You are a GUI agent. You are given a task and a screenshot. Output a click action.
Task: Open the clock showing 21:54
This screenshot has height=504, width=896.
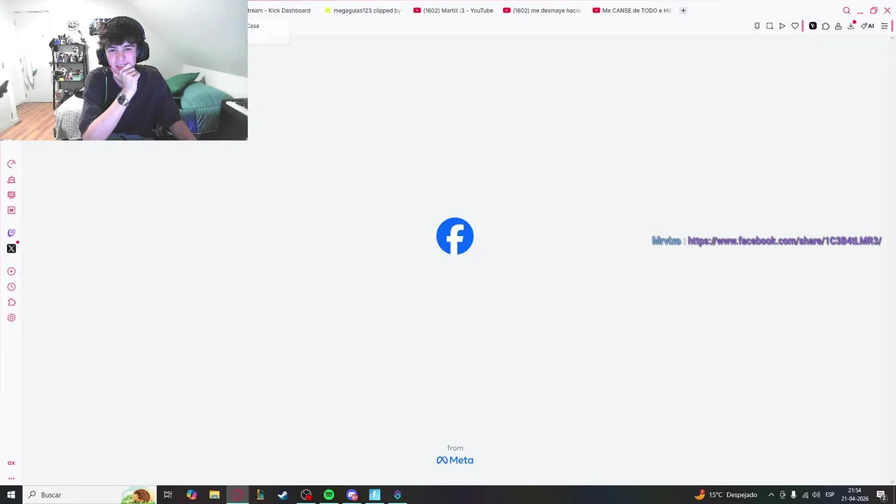click(855, 495)
